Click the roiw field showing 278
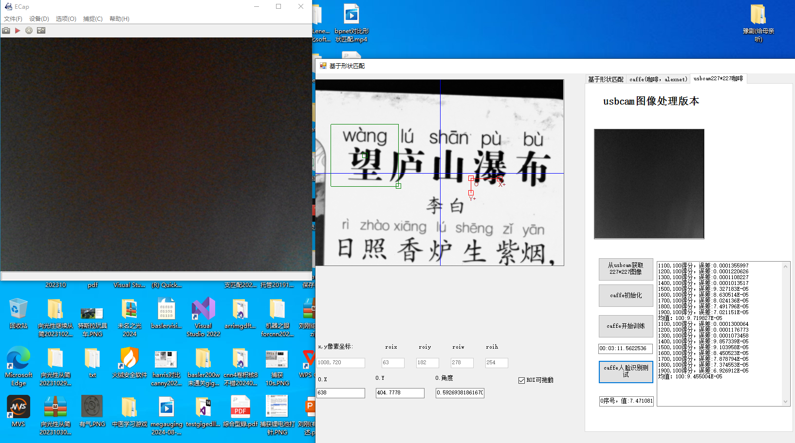 [x=462, y=363]
